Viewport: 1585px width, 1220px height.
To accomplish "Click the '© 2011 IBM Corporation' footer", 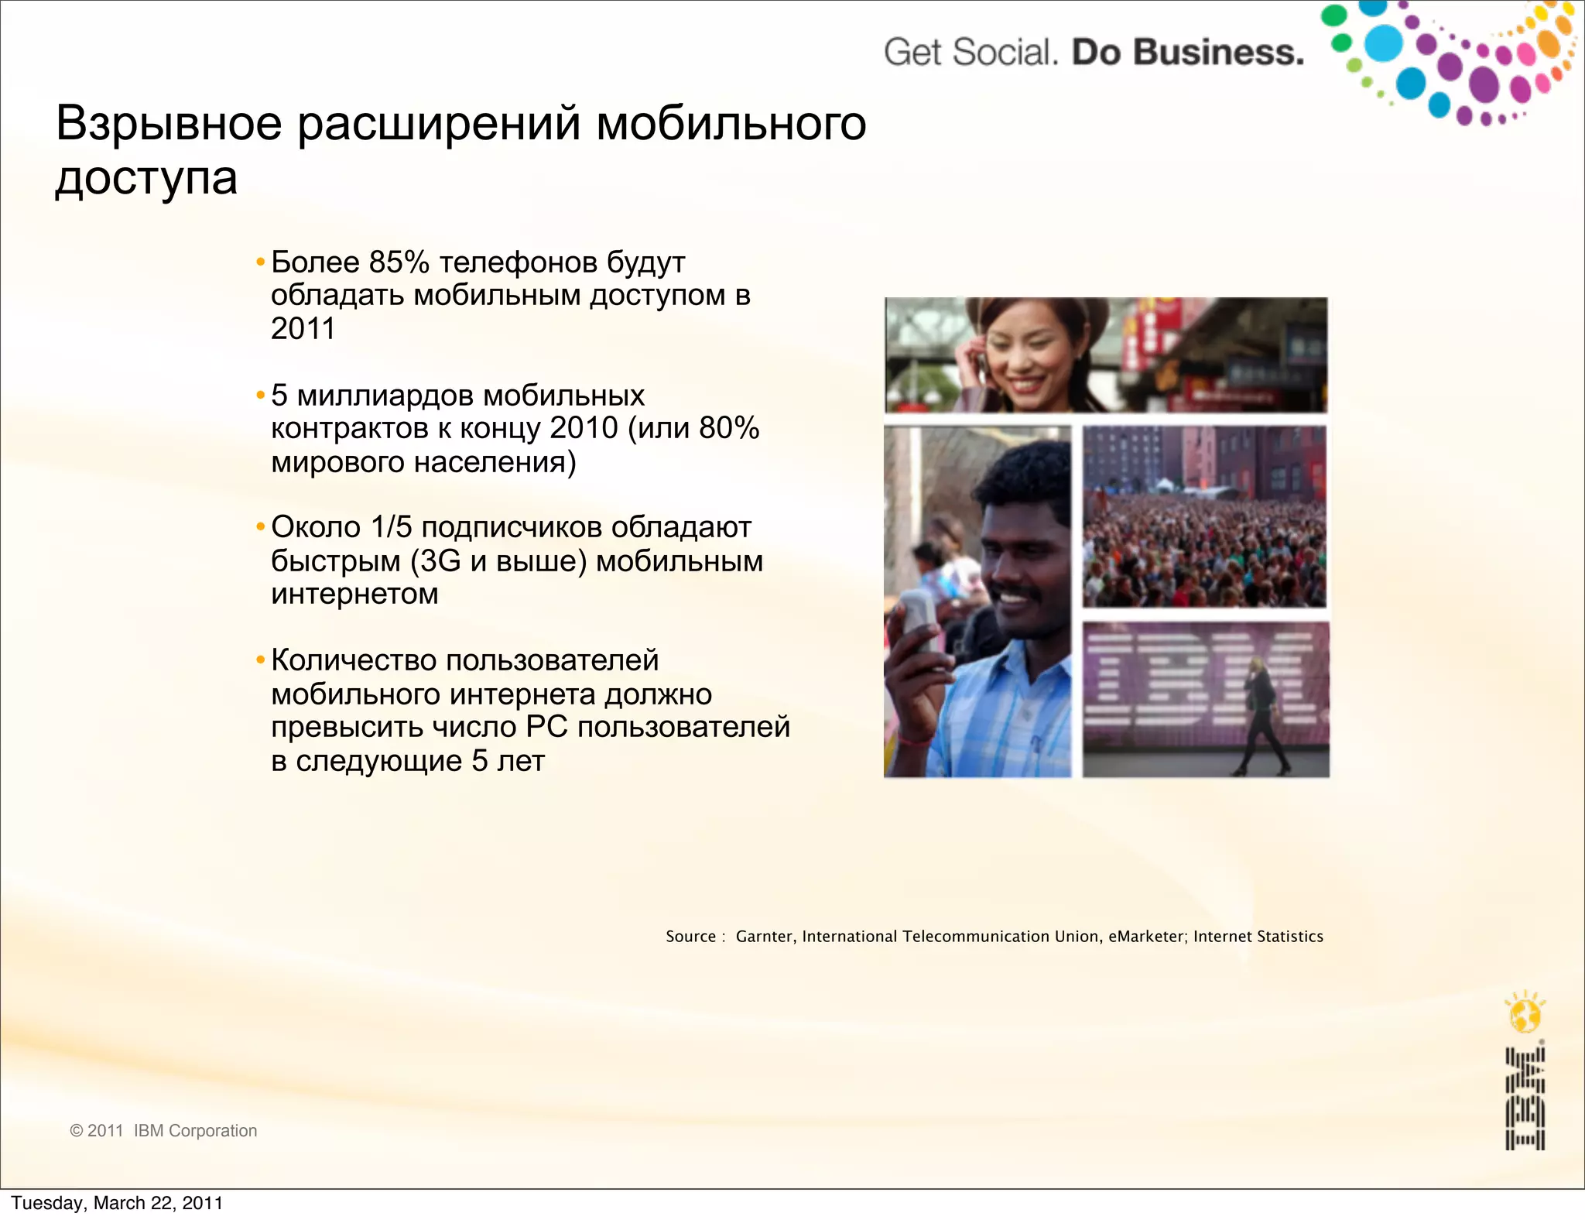I will 163,1131.
